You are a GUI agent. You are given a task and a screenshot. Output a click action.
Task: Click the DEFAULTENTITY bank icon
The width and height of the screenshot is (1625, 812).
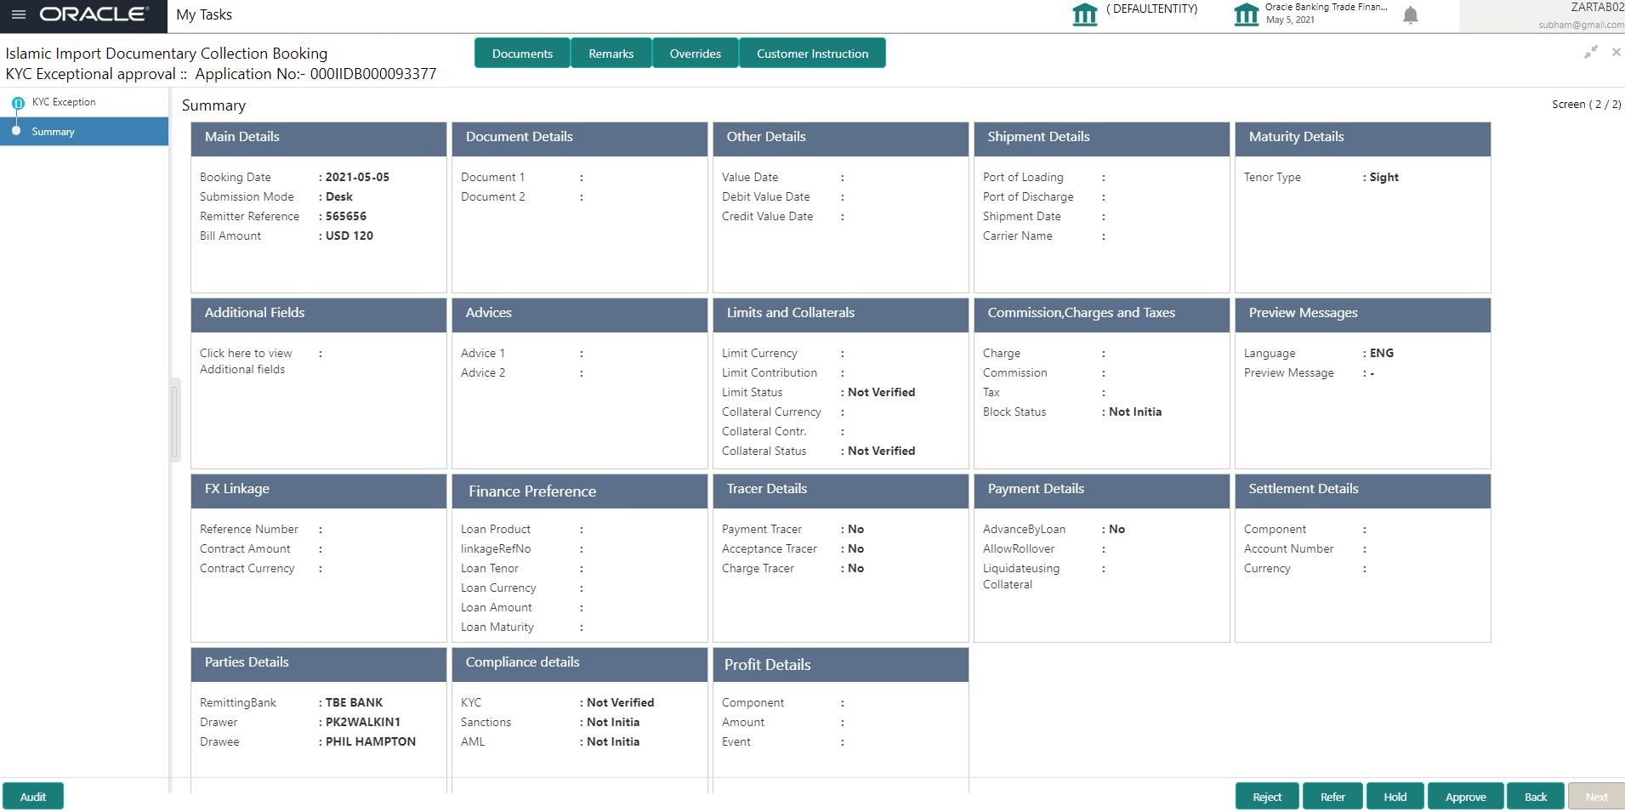(1086, 13)
